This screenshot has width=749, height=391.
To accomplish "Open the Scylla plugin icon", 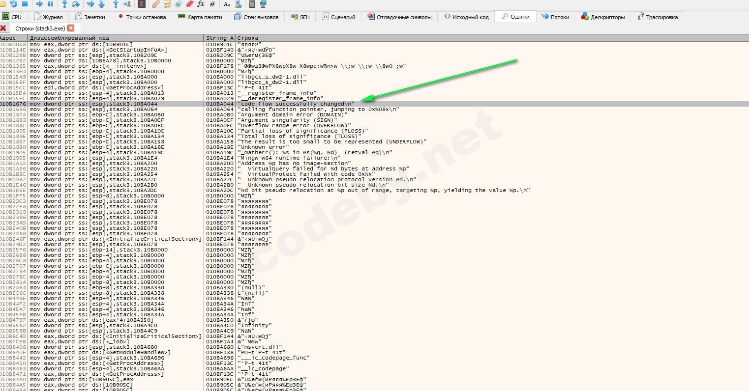I will 142,4.
